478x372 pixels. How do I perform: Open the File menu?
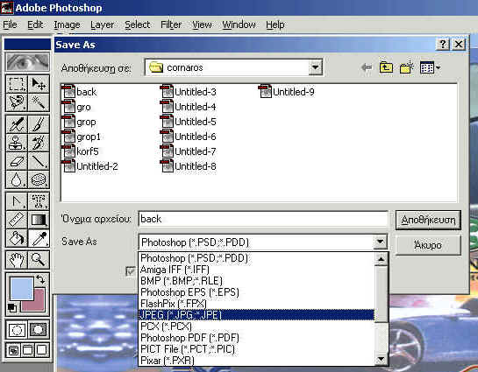(x=10, y=25)
